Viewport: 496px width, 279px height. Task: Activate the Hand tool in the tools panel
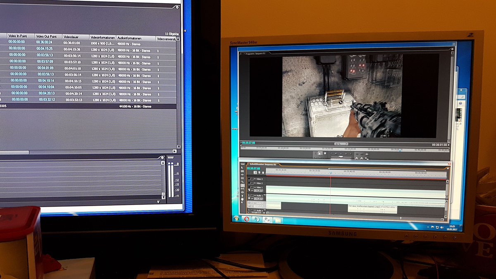[x=242, y=199]
